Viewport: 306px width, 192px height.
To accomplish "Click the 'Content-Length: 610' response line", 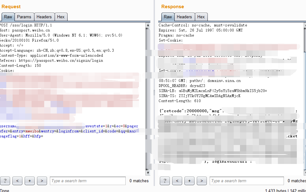I will coord(180,101).
